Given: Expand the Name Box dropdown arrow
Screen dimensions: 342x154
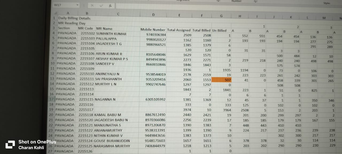Looking at the screenshot, I should (77, 5).
